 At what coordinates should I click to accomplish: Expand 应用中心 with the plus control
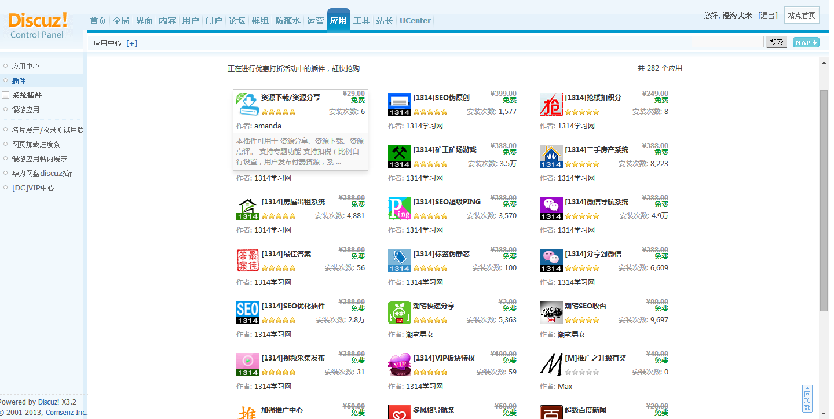coord(132,42)
